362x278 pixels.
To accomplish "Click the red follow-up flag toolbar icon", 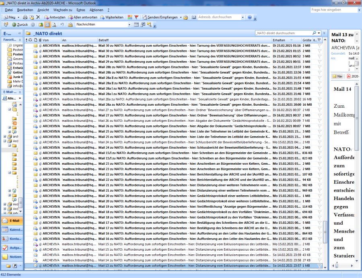I will pyautogui.click(x=136, y=17).
